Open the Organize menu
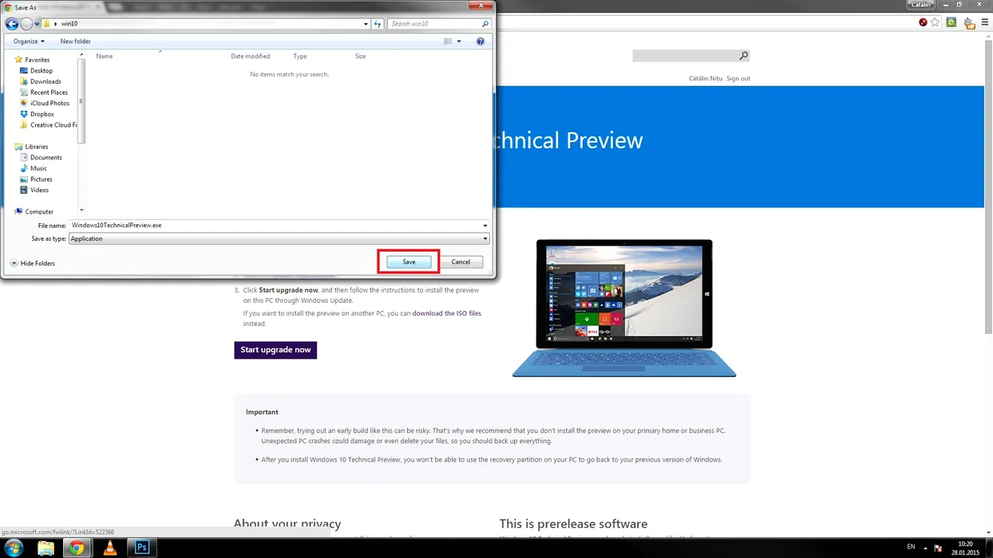The width and height of the screenshot is (993, 558). coord(29,41)
